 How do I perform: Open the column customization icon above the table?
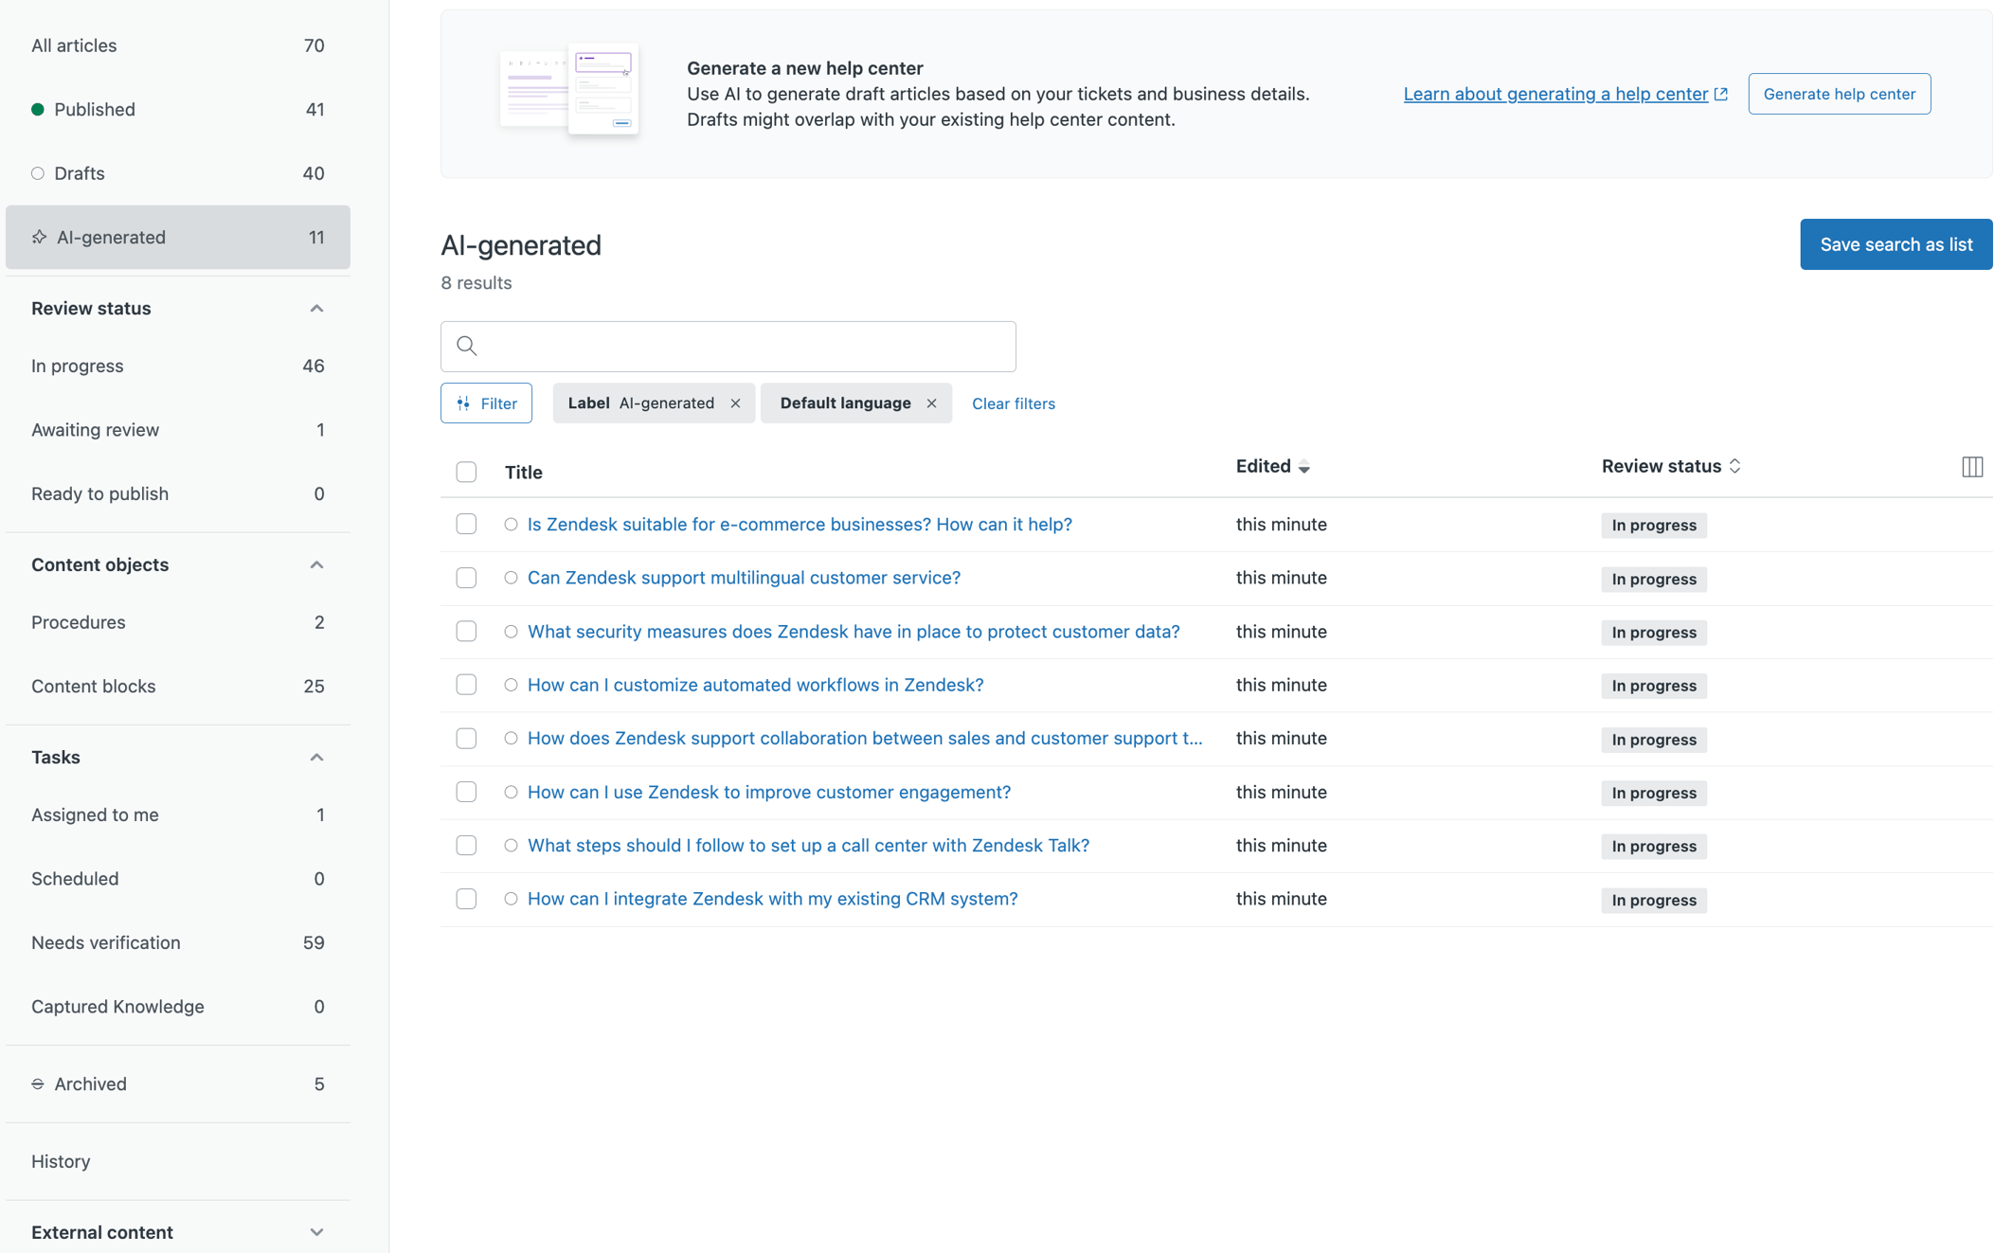(1972, 466)
